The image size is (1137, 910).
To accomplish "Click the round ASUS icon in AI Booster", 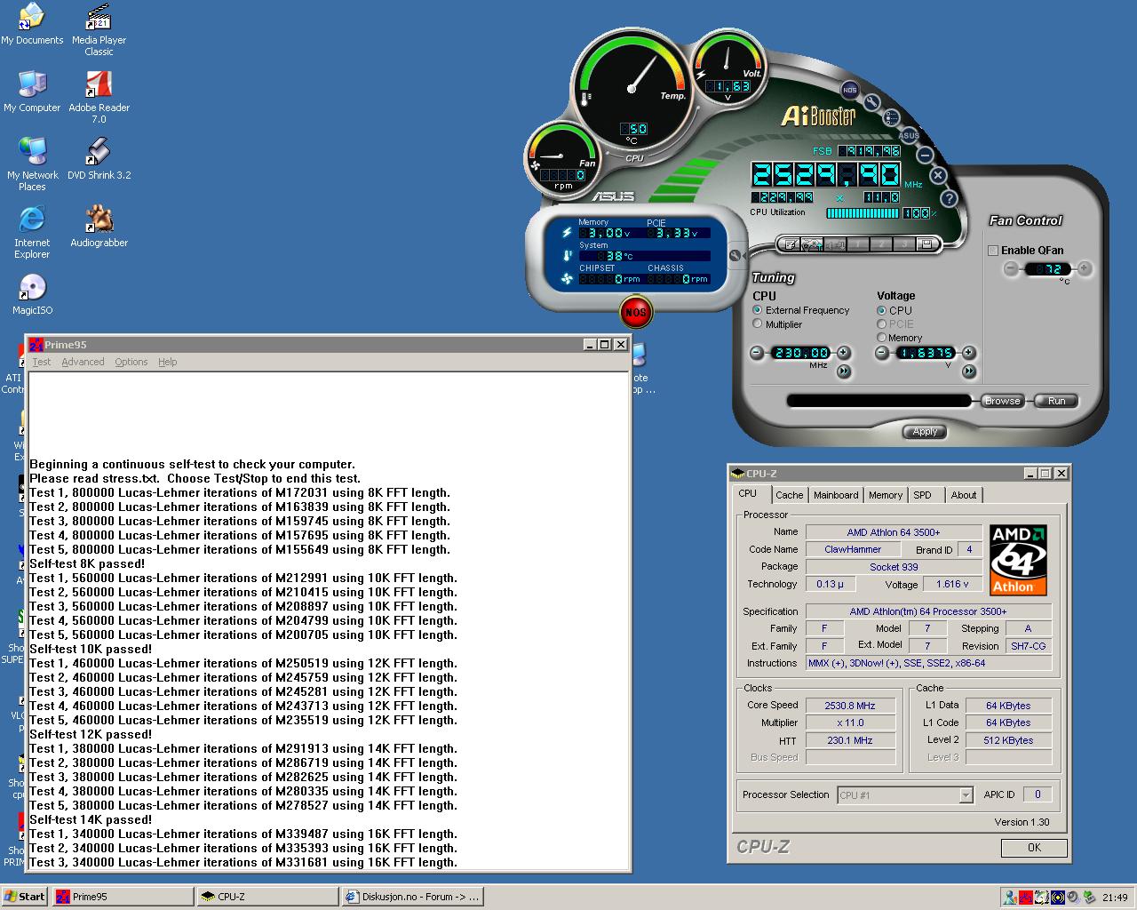I will [x=909, y=136].
